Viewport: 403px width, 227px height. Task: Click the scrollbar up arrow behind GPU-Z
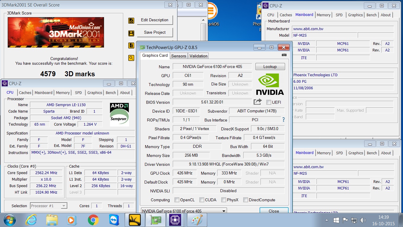(x=204, y=20)
